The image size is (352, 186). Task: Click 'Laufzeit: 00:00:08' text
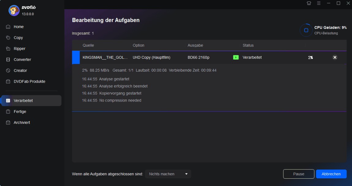tap(151, 70)
